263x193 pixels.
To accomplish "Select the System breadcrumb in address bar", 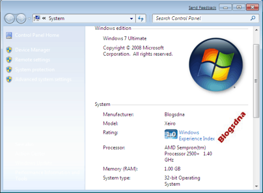I will (56, 18).
